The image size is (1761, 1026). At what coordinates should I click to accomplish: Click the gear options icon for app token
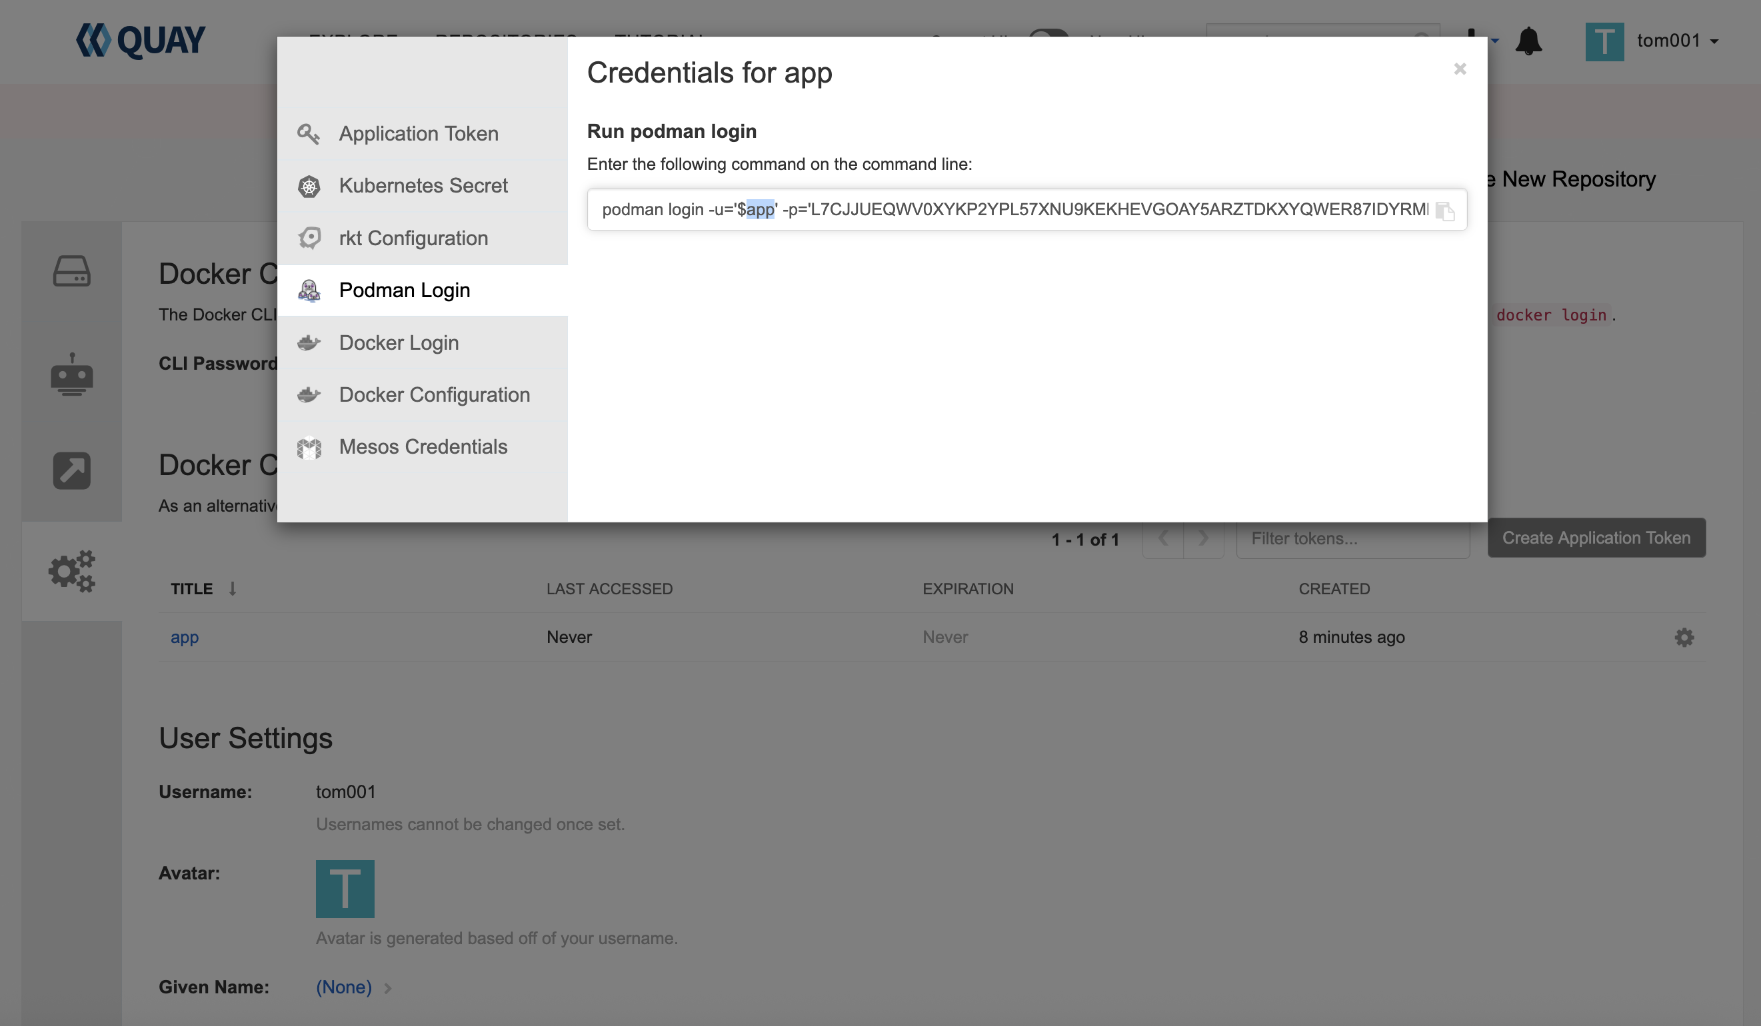[1684, 637]
